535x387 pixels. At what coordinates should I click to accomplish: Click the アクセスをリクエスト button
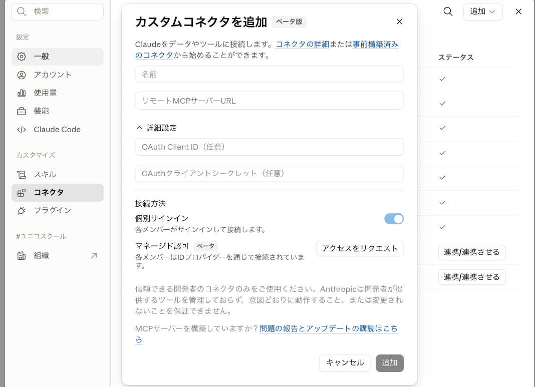tap(360, 248)
